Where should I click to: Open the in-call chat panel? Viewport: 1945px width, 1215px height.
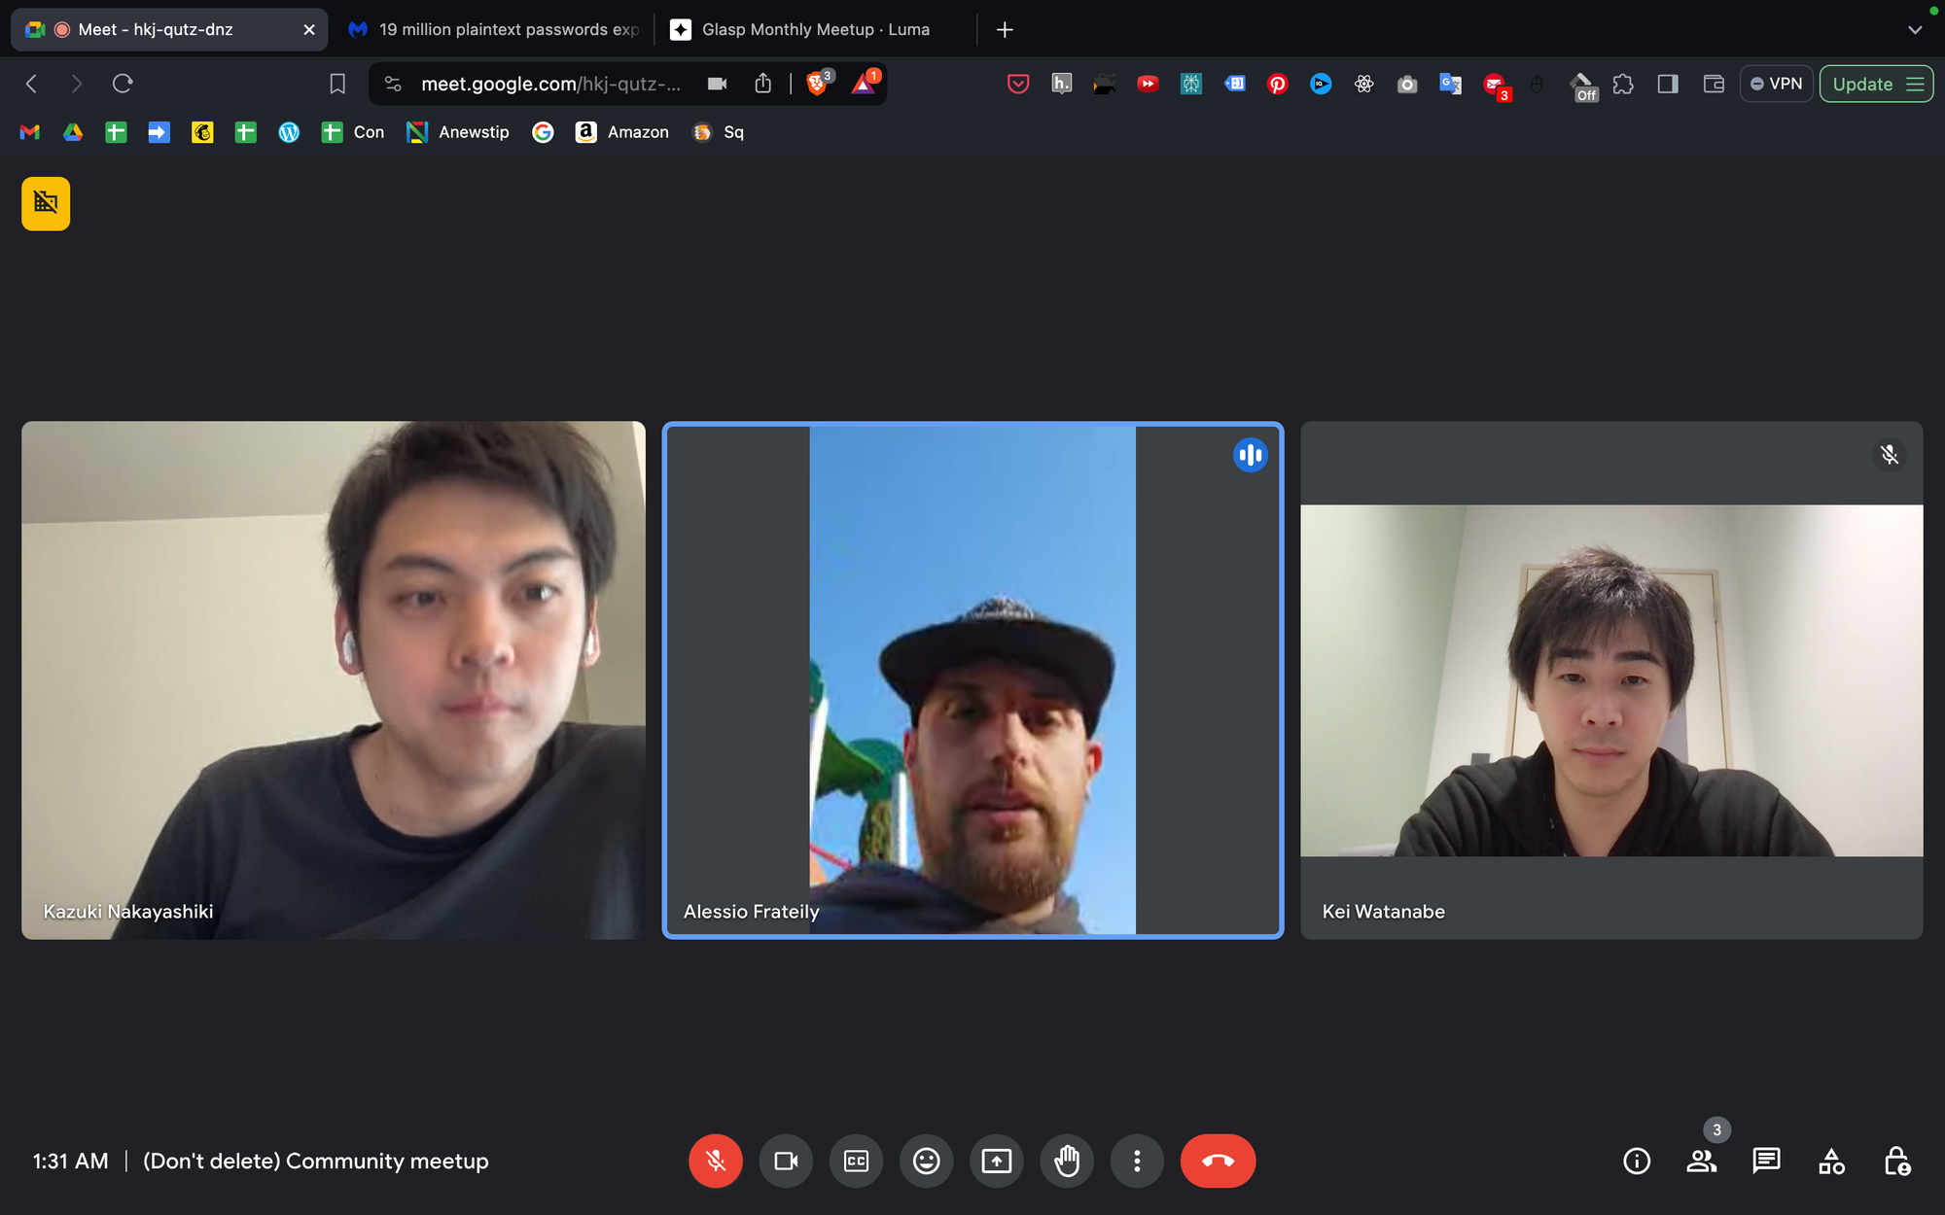point(1766,1161)
